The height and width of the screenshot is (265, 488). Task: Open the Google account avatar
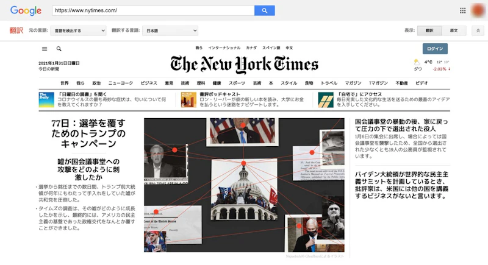pyautogui.click(x=478, y=10)
